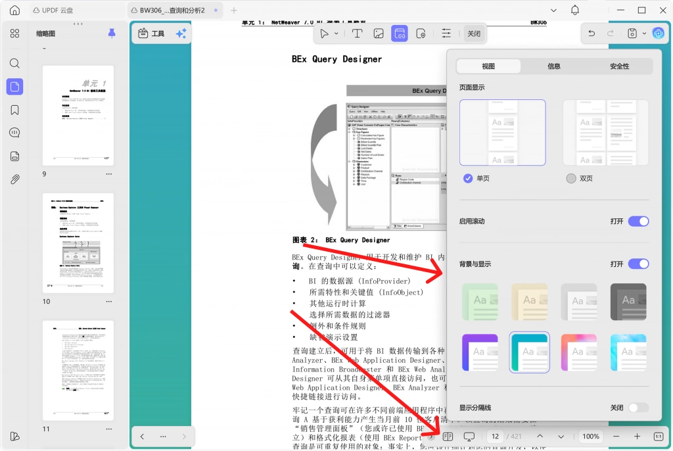Screen dimensions: 673x451
Task: Switch to the BW306 document tab
Action: pyautogui.click(x=175, y=11)
